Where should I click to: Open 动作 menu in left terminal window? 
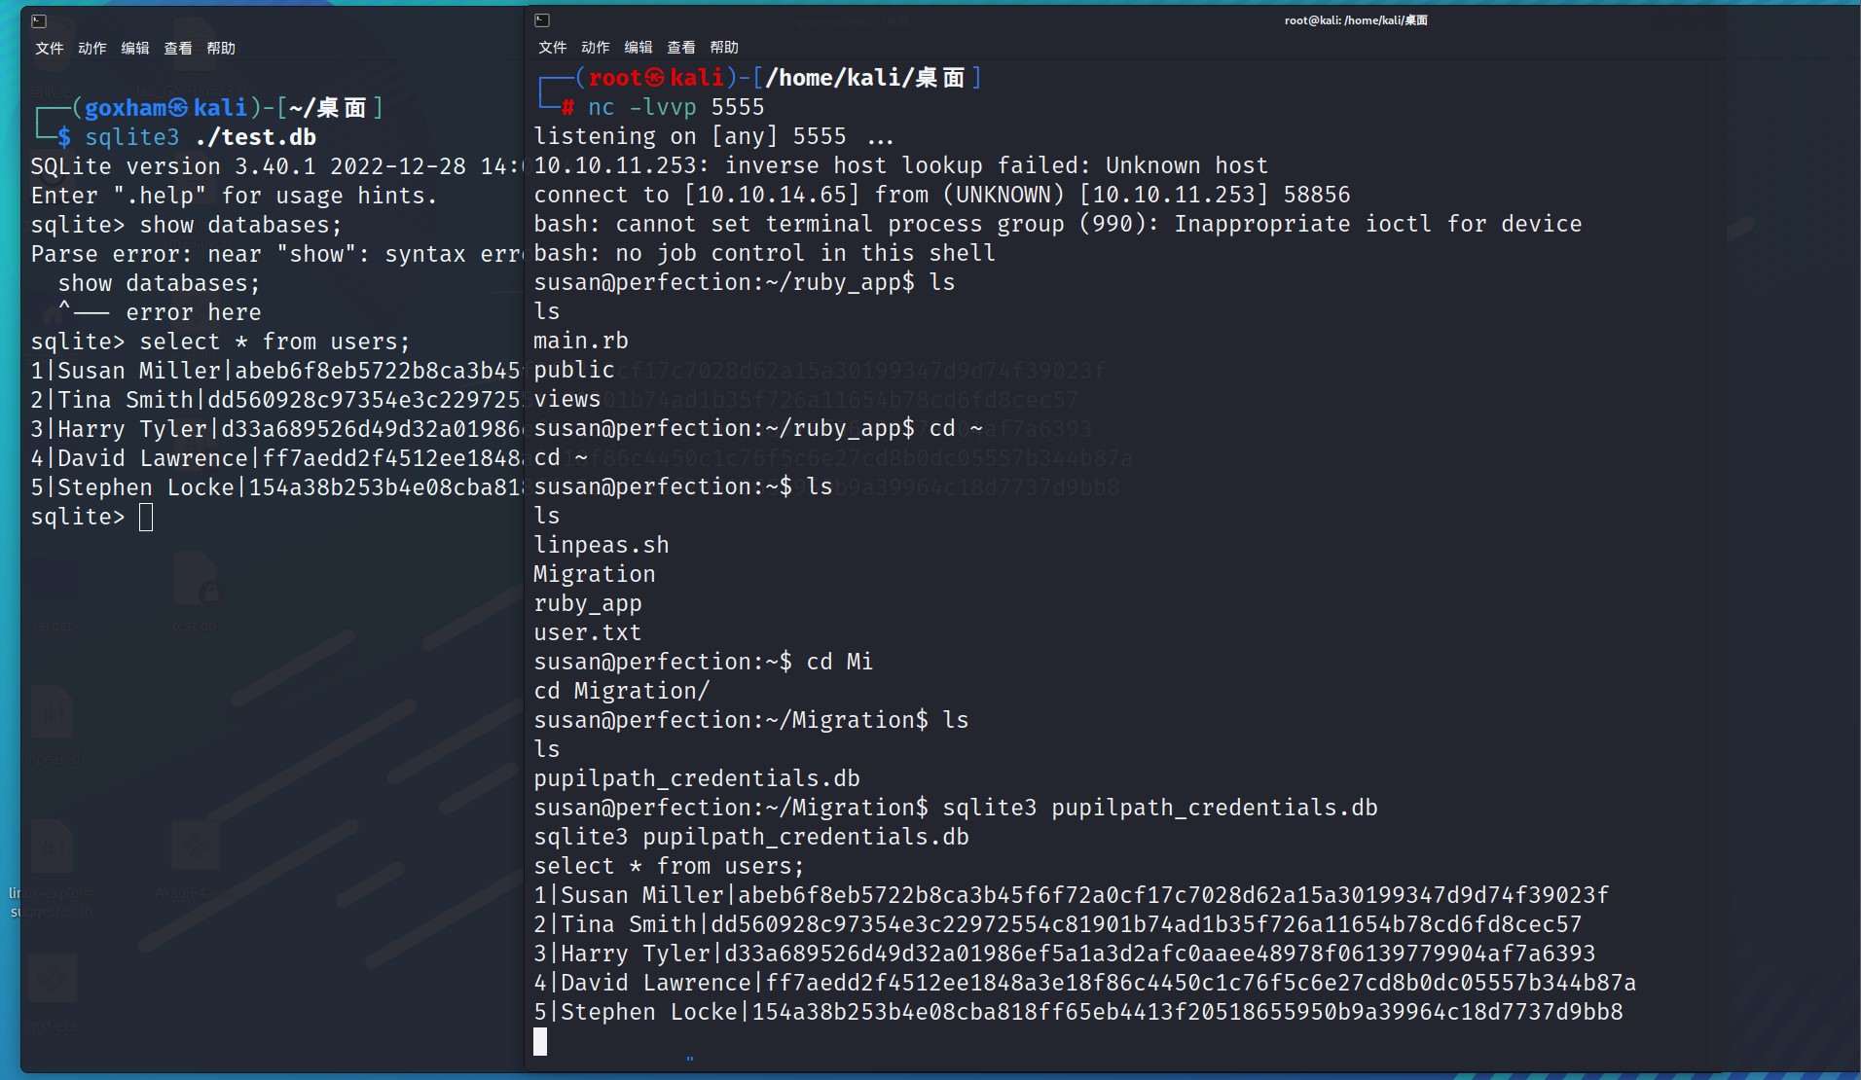(x=92, y=49)
